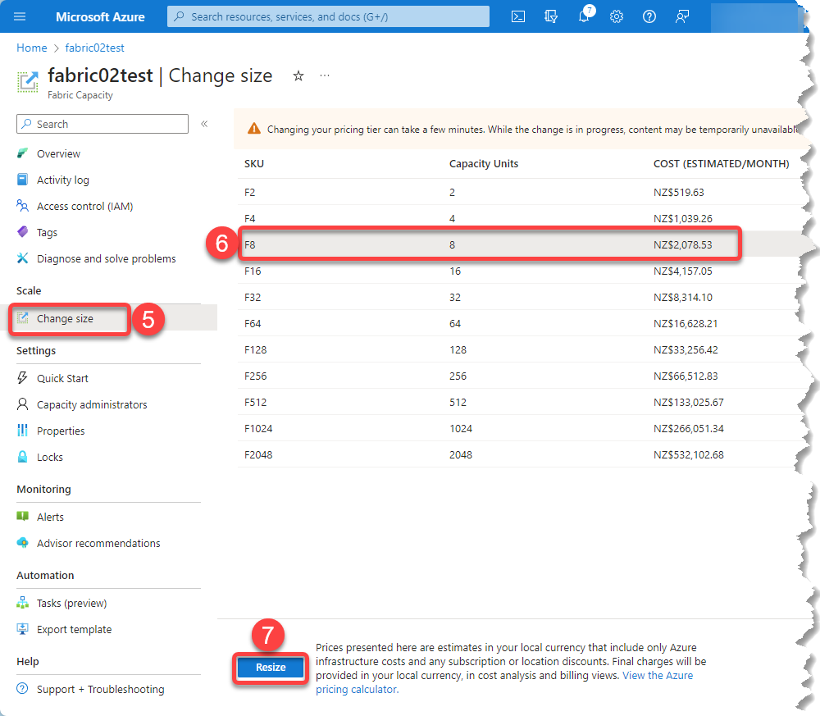Click the Support + Troubleshooting icon
The height and width of the screenshot is (716, 820).
click(x=22, y=688)
